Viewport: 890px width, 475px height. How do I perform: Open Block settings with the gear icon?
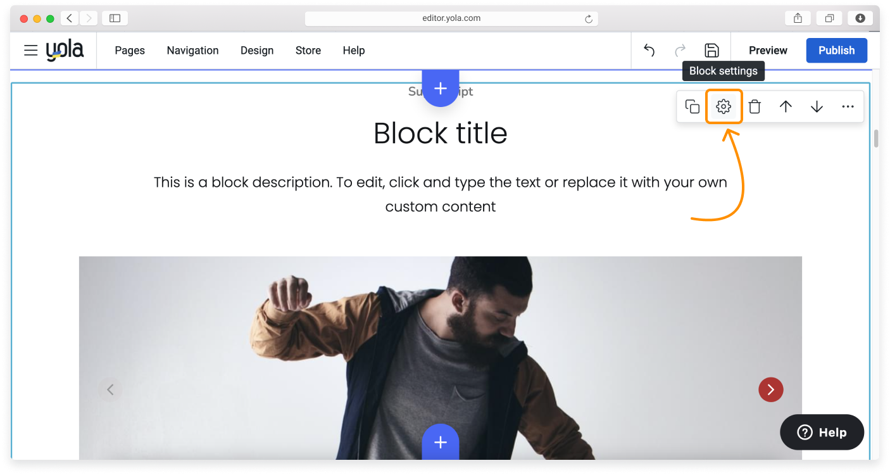723,106
